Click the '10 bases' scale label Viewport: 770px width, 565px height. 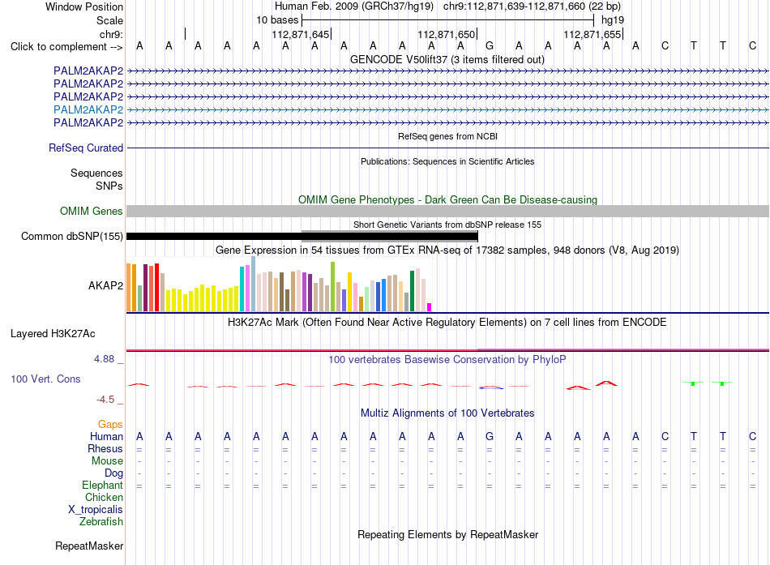pyautogui.click(x=277, y=20)
